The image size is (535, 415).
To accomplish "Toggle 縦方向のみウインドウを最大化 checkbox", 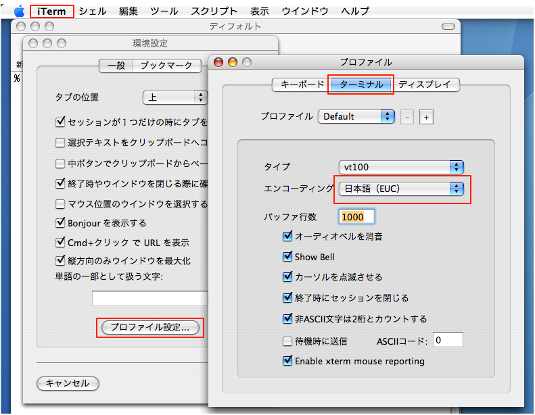I will 60,260.
